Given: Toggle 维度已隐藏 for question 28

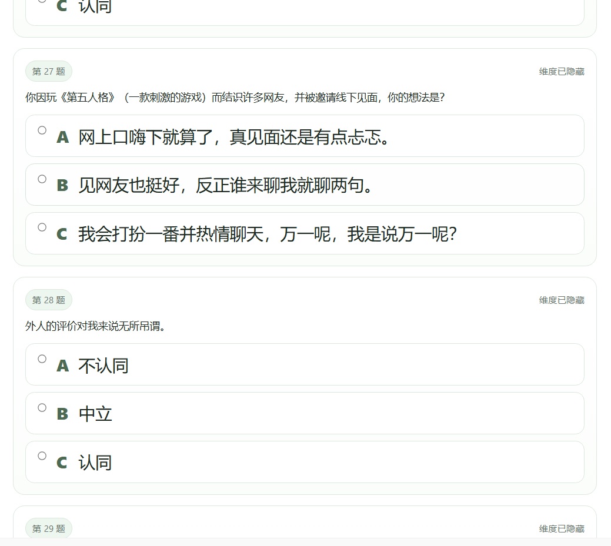Looking at the screenshot, I should (560, 299).
